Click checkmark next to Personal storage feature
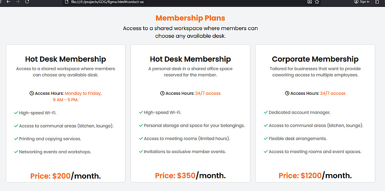The height and width of the screenshot is (191, 385). pos(141,125)
